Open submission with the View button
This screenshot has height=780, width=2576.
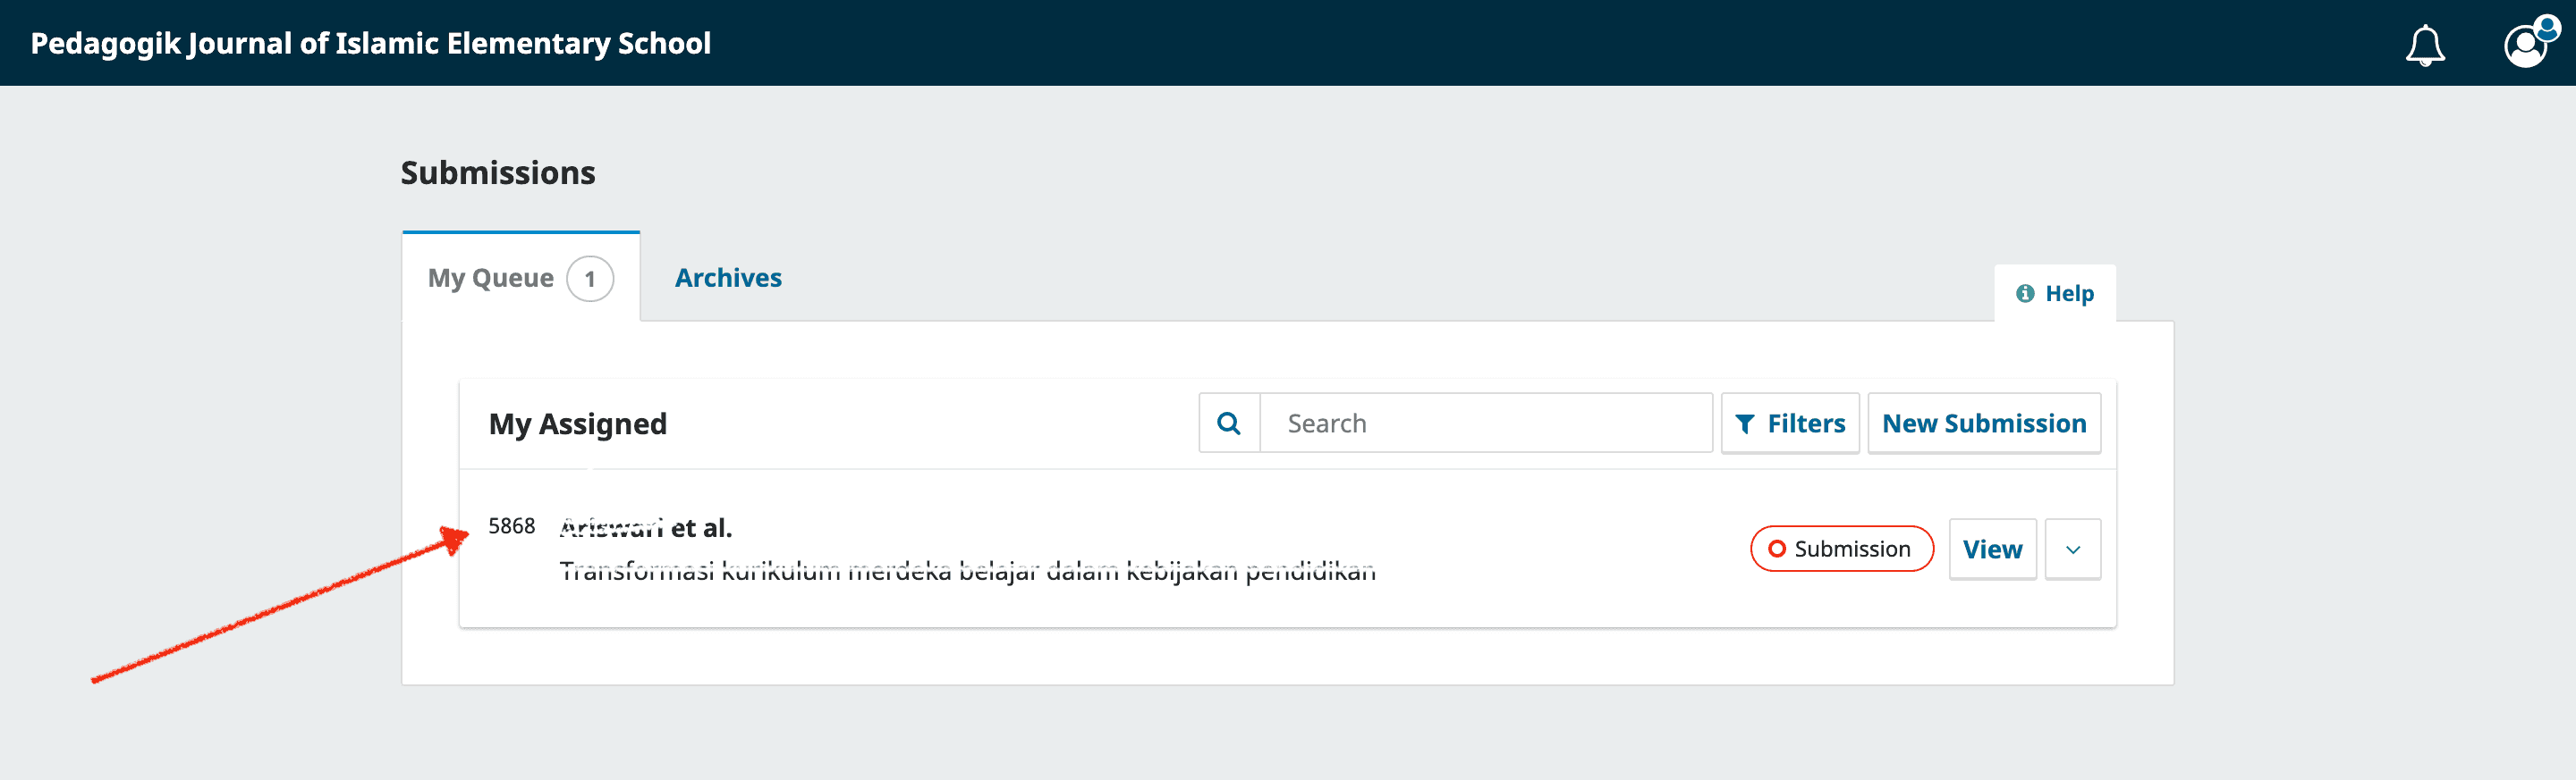click(x=1991, y=549)
